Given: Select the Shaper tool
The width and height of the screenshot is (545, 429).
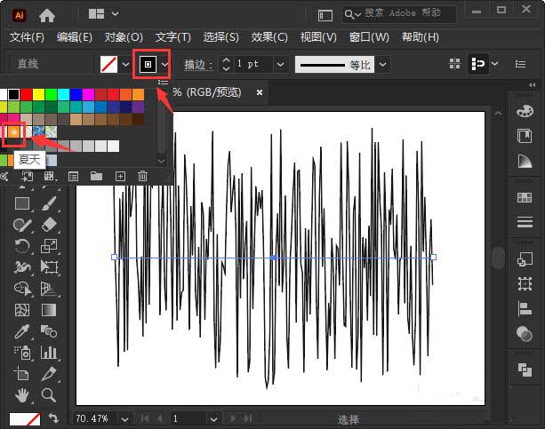Looking at the screenshot, I should pos(22,225).
